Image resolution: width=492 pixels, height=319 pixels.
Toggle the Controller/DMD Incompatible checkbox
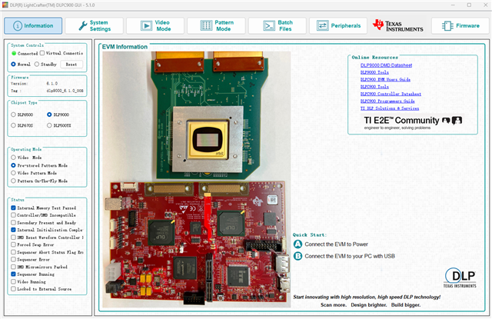tap(13, 215)
